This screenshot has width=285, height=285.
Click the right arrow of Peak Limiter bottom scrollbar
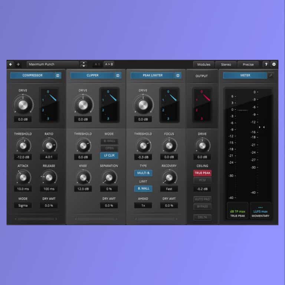[176, 219]
